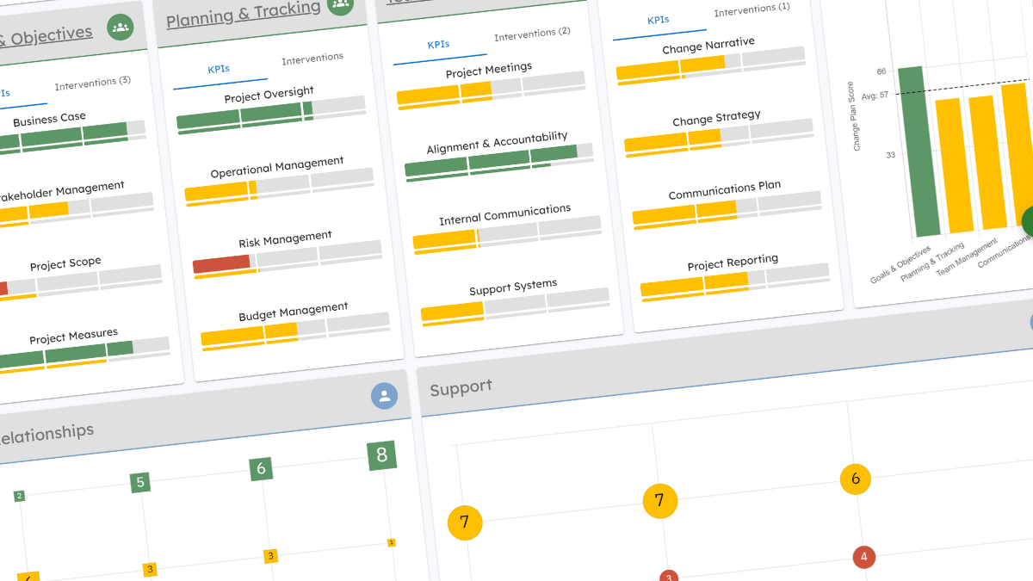Click the Alignment & Accountability progress bar

pyautogui.click(x=499, y=162)
